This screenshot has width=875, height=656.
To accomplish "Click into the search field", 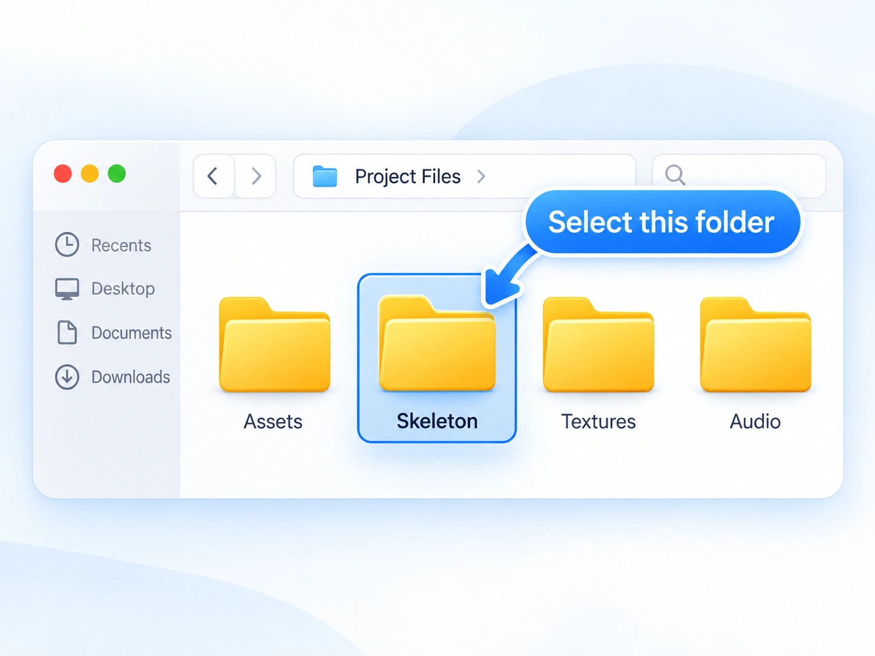I will 739,176.
